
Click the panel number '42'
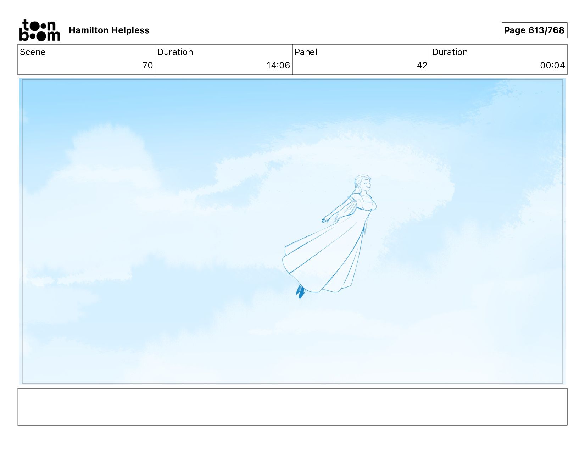(422, 65)
